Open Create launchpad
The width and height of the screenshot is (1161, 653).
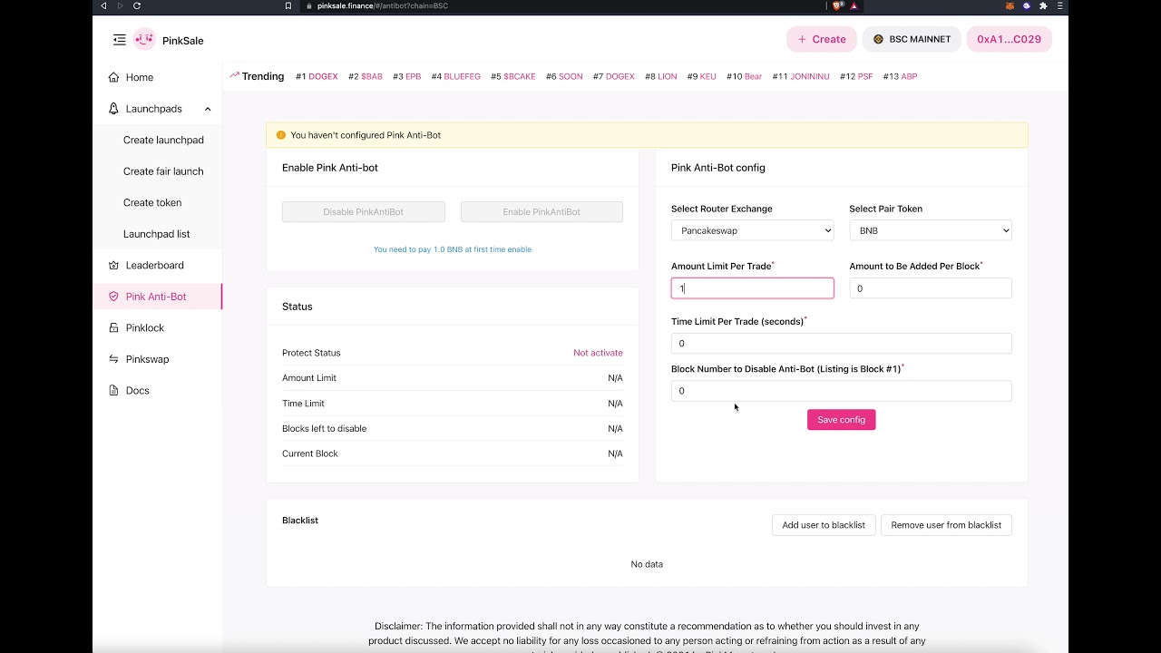[x=163, y=140]
